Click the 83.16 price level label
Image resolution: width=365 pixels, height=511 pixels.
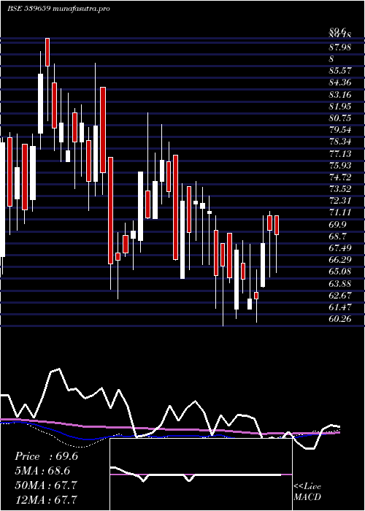(340, 95)
